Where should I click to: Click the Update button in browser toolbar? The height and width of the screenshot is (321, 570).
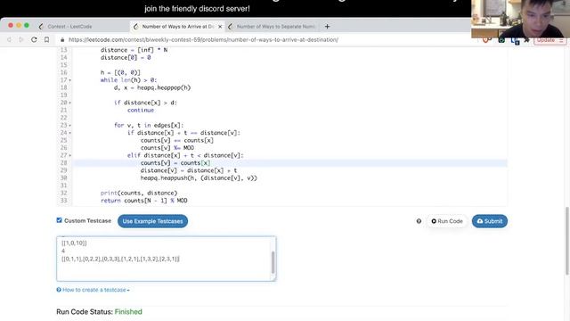(x=550, y=40)
